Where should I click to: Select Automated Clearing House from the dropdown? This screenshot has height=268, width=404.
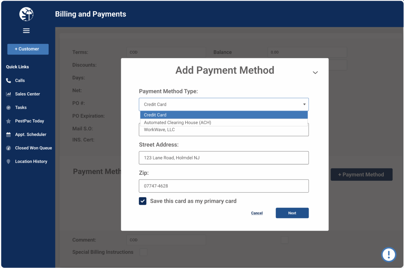(177, 122)
